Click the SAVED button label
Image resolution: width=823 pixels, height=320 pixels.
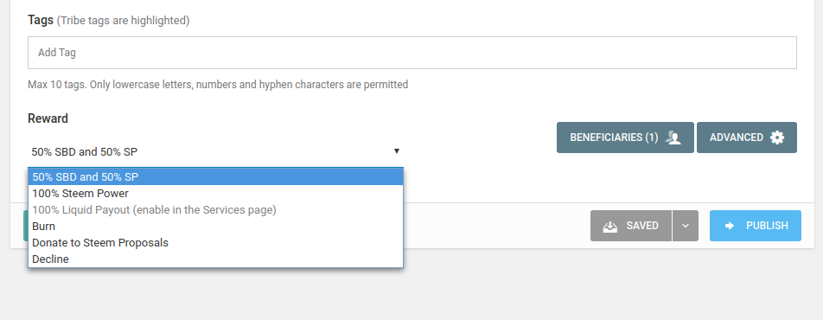642,226
